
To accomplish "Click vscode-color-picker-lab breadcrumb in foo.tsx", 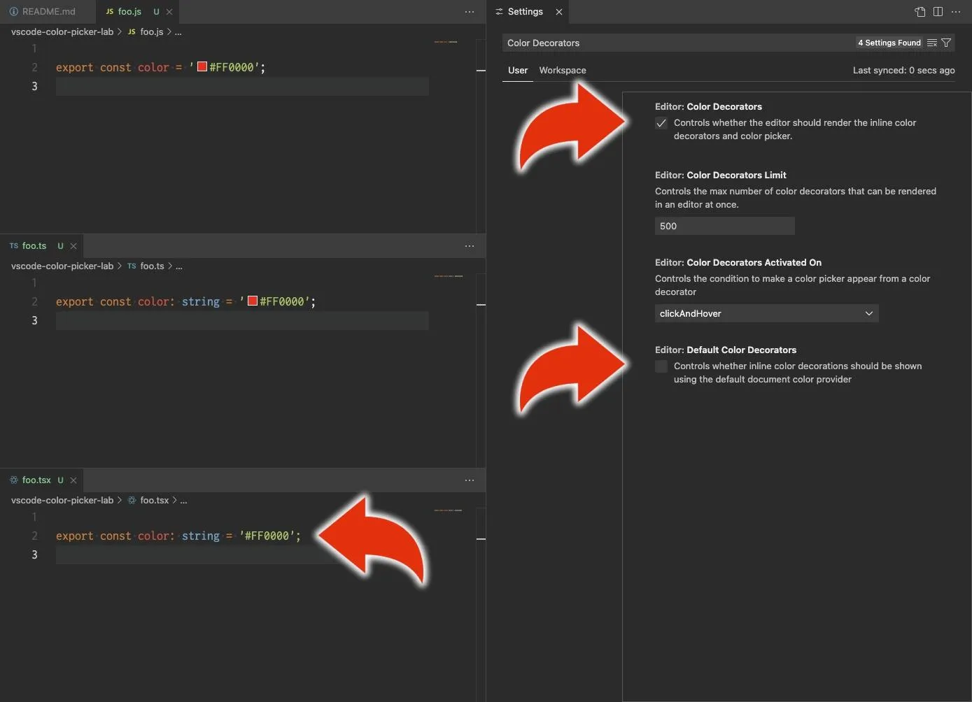I will point(62,501).
